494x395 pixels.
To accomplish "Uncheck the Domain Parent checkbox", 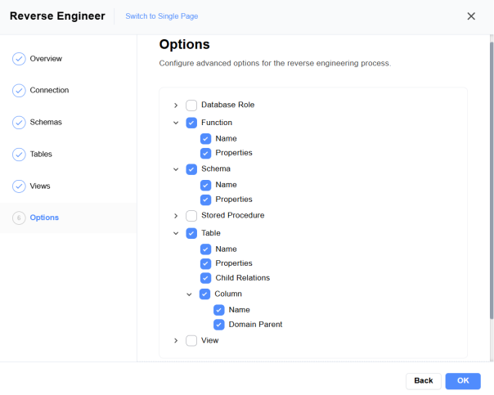I will (218, 325).
